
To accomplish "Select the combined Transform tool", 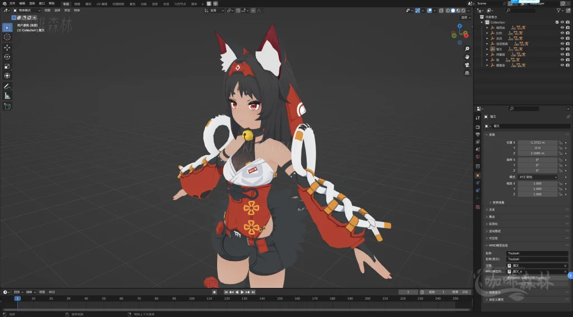I will [x=7, y=75].
